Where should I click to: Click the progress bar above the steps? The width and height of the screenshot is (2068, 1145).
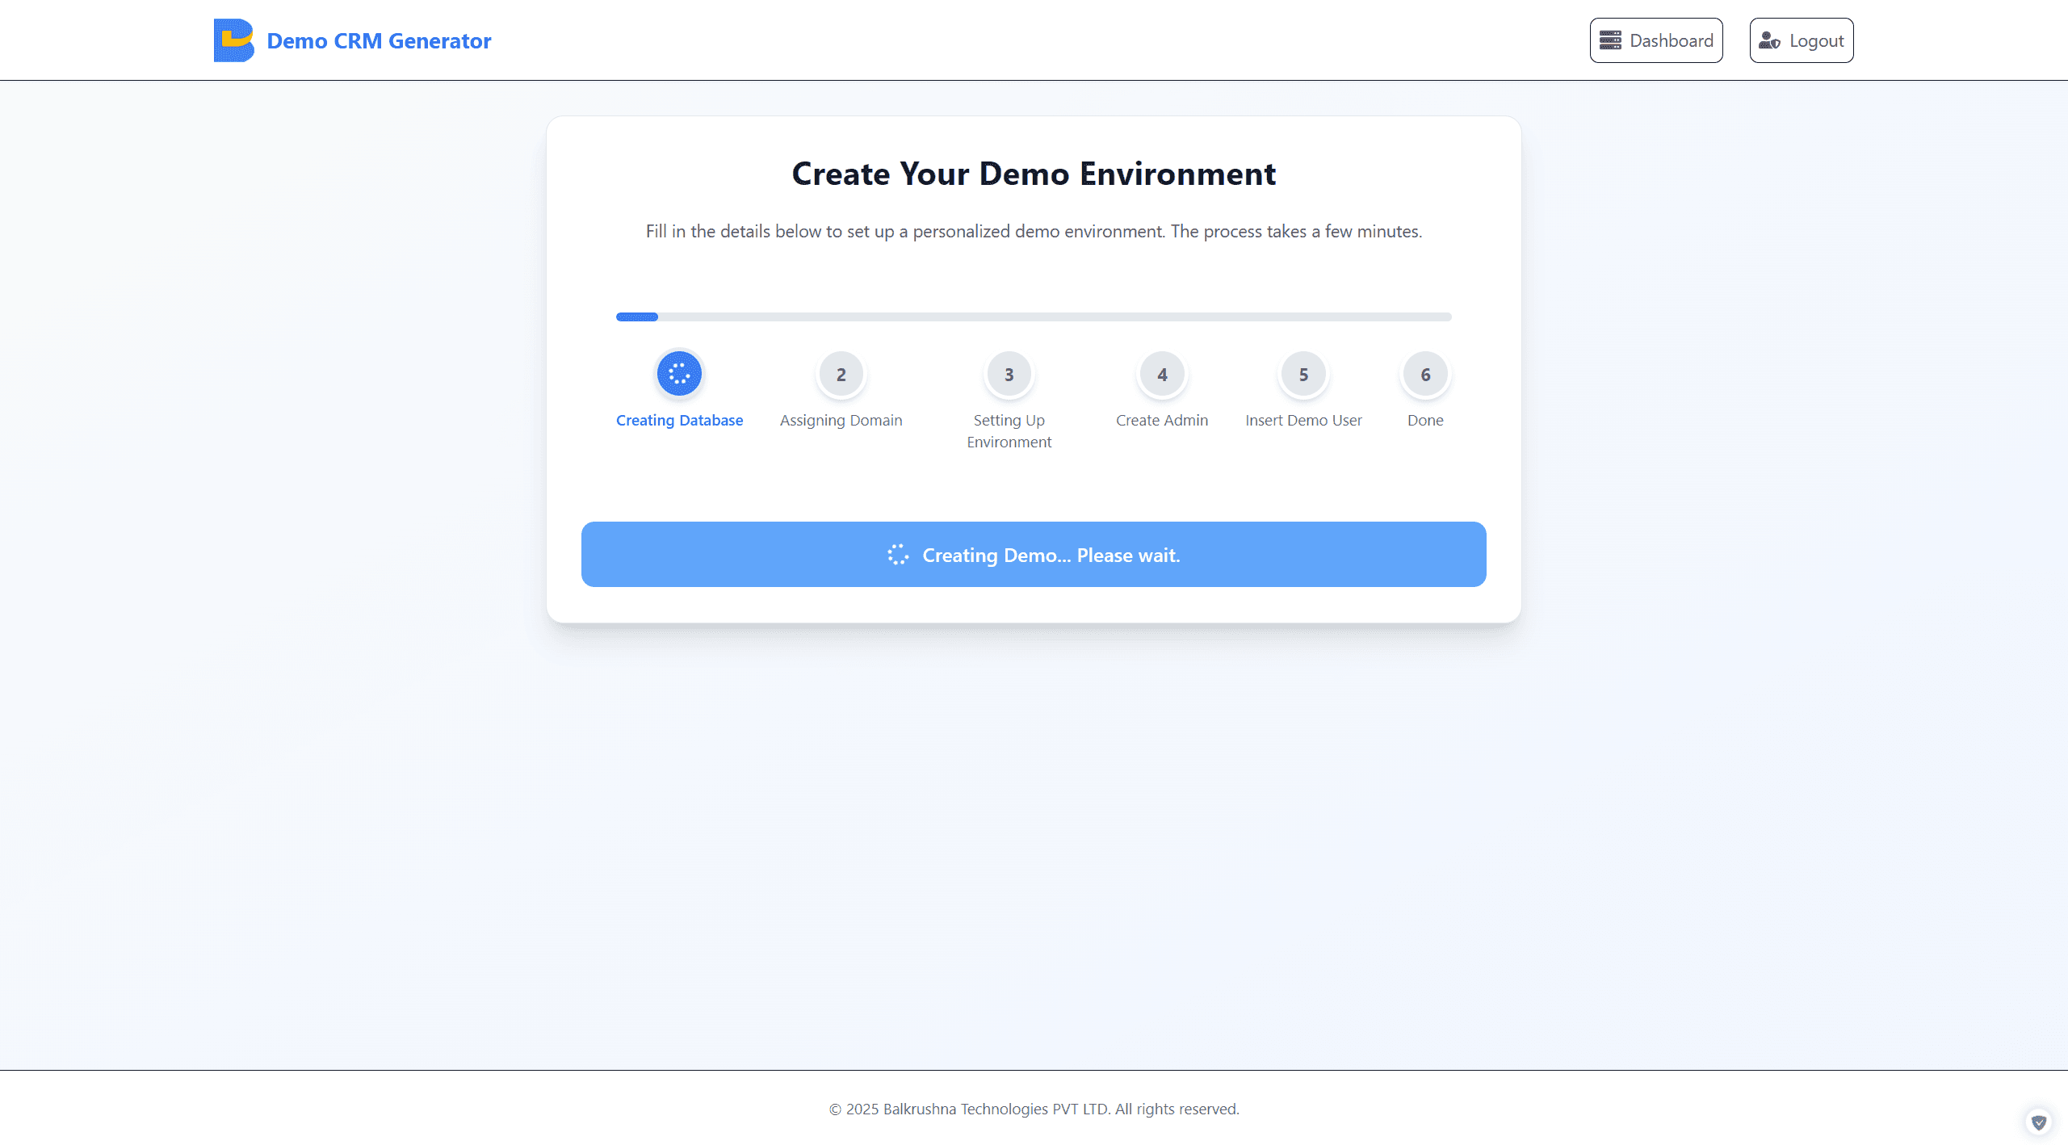(x=1034, y=317)
